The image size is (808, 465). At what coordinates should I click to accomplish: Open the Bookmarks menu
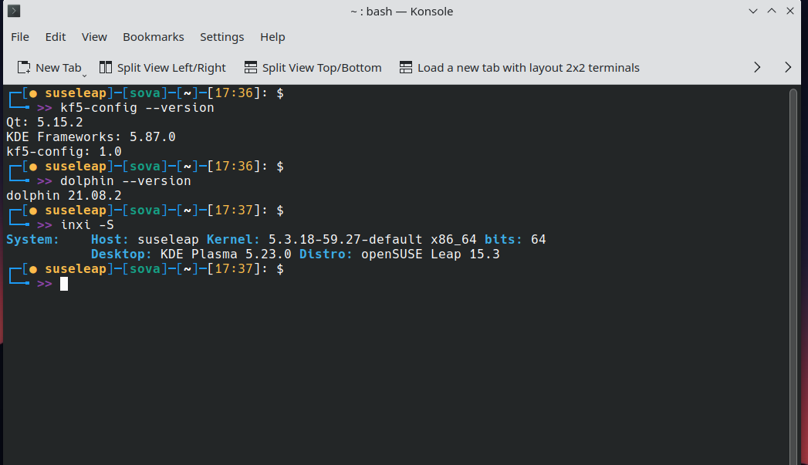click(x=153, y=37)
